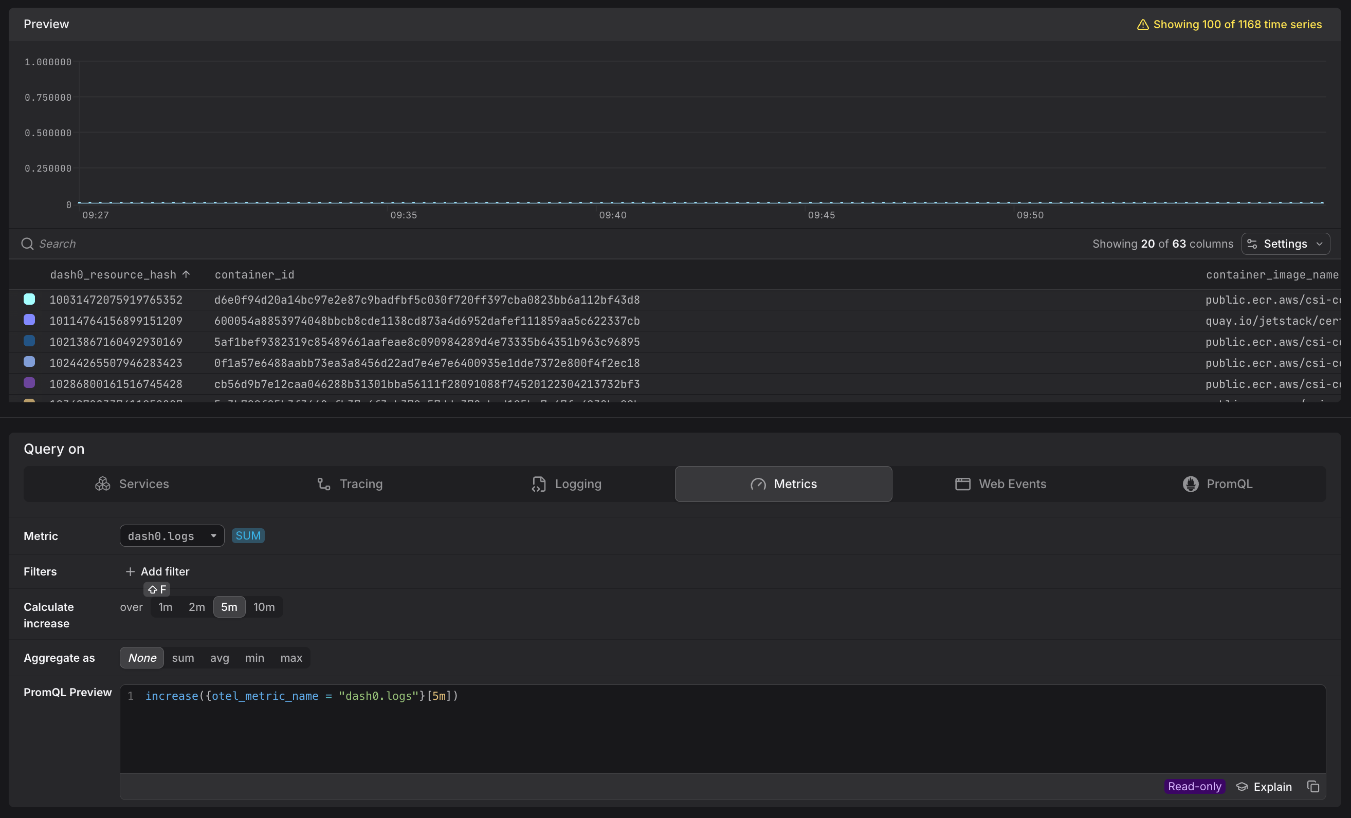Switch to the Web Events tab
This screenshot has height=818, width=1351.
pos(1000,484)
